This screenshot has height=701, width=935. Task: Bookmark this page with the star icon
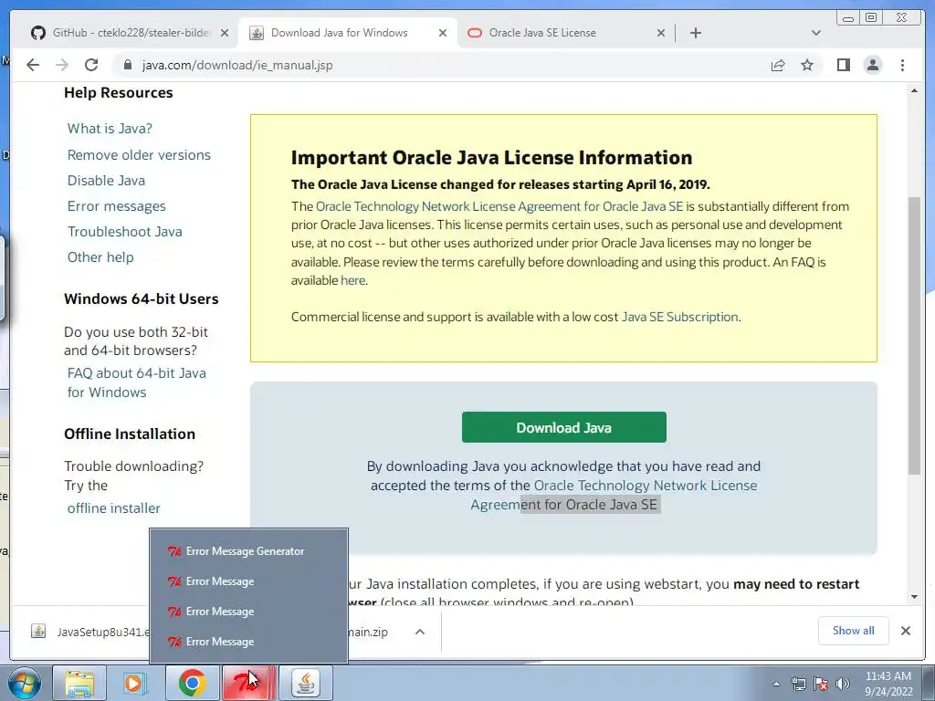pyautogui.click(x=807, y=65)
